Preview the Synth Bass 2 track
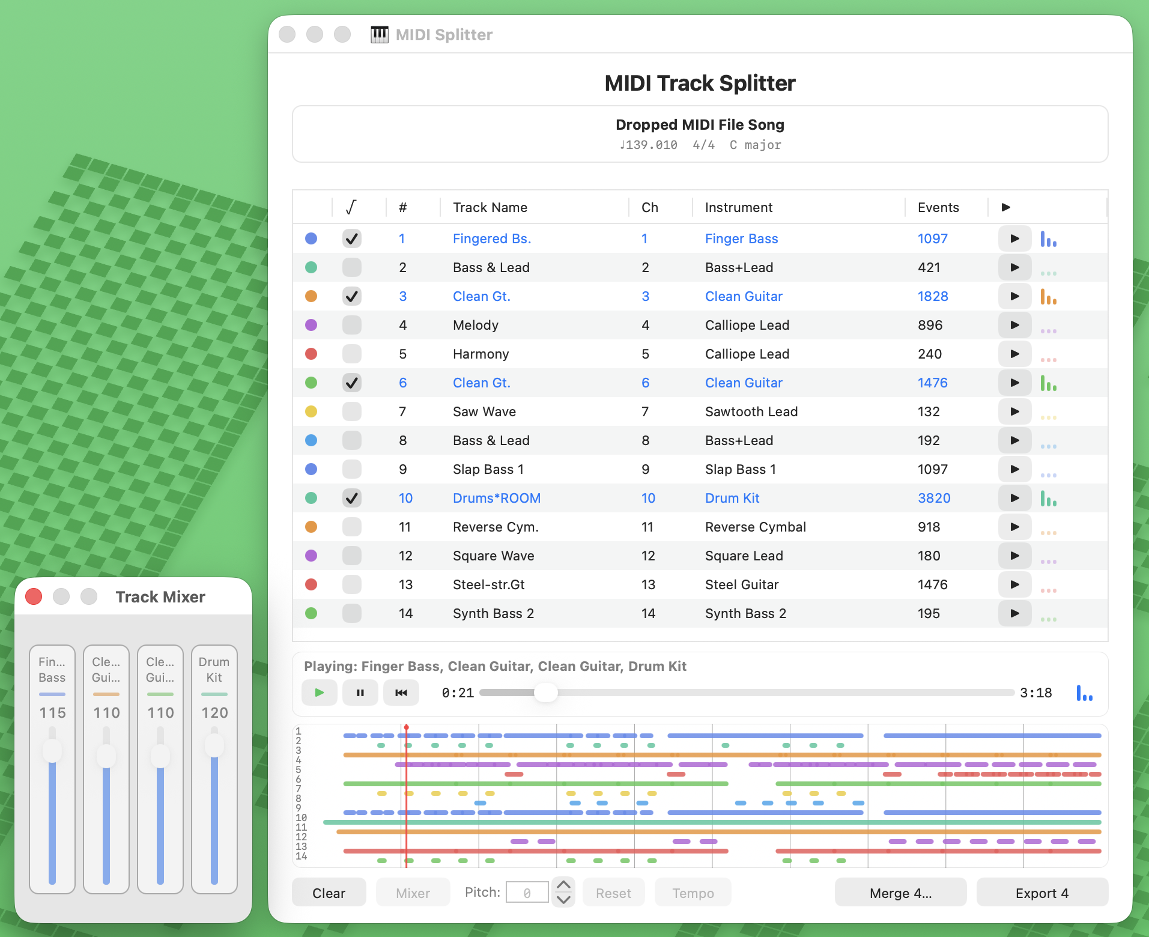The width and height of the screenshot is (1149, 937). pos(1014,613)
